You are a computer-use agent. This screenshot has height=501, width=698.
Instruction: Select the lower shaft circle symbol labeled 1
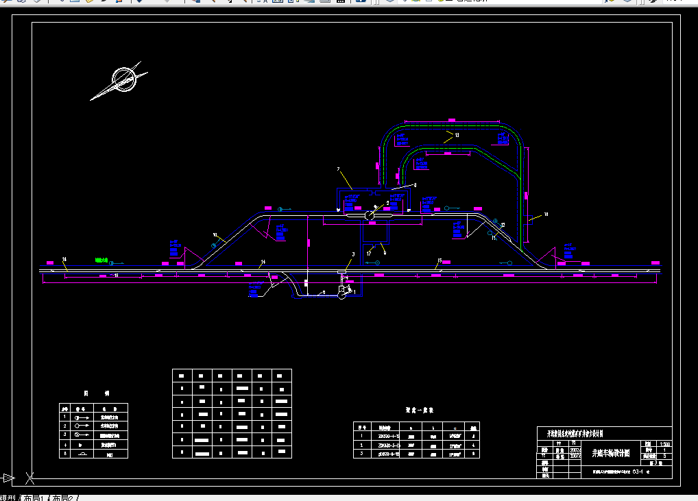click(342, 295)
